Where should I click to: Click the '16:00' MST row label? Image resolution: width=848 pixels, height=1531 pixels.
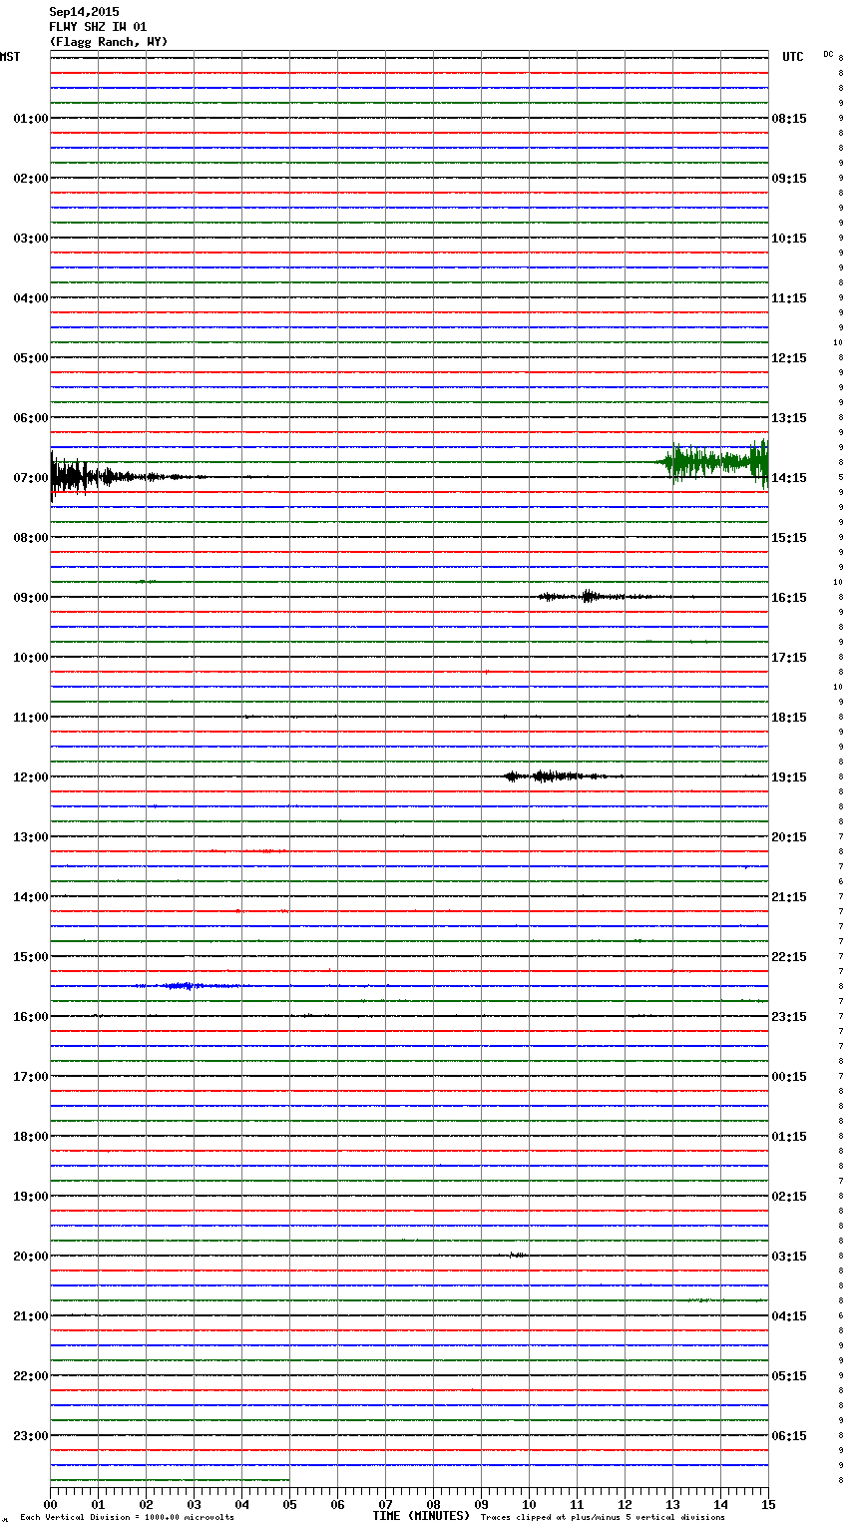31,1017
